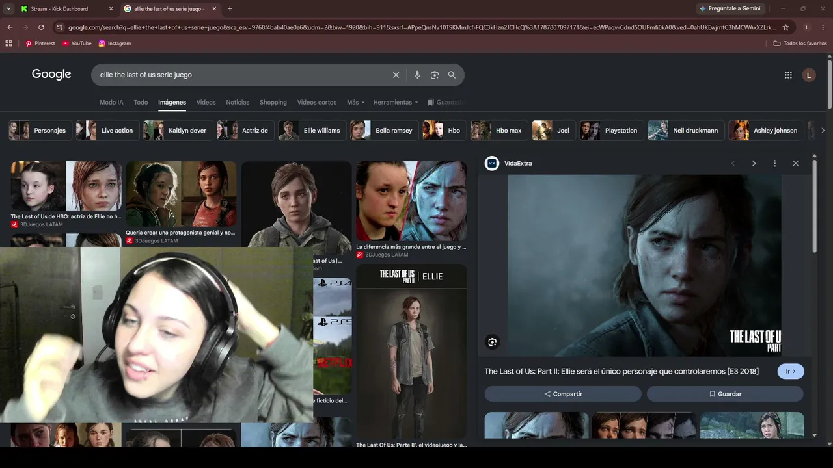Open the Chrome apps grid in the bookmarks bar
The image size is (833, 468).
[x=8, y=44]
